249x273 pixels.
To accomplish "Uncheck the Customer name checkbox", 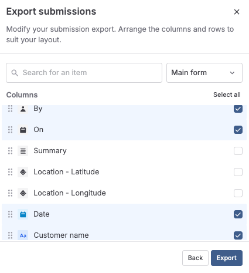I will (238, 235).
